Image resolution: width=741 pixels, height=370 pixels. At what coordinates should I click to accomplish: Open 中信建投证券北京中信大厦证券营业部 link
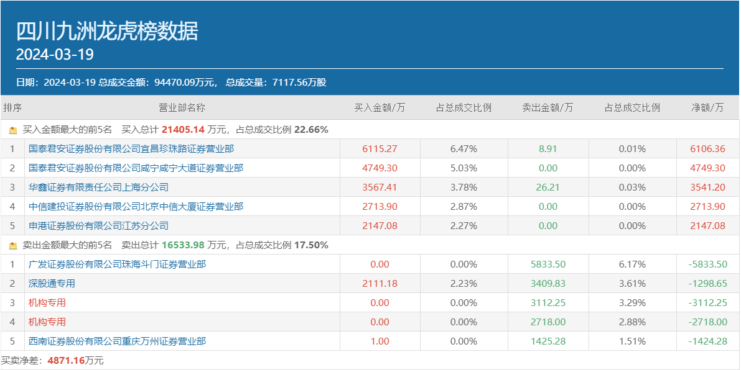coord(136,207)
